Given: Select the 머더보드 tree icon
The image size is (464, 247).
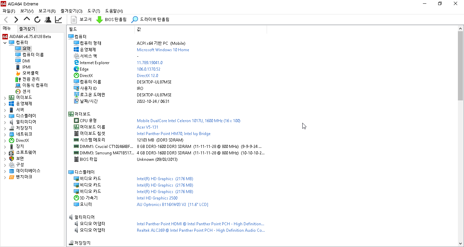Looking at the screenshot, I should pos(12,97).
